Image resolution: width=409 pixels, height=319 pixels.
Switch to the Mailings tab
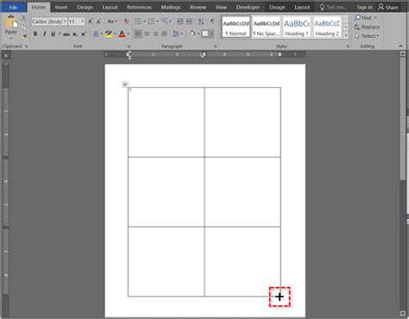tap(171, 7)
